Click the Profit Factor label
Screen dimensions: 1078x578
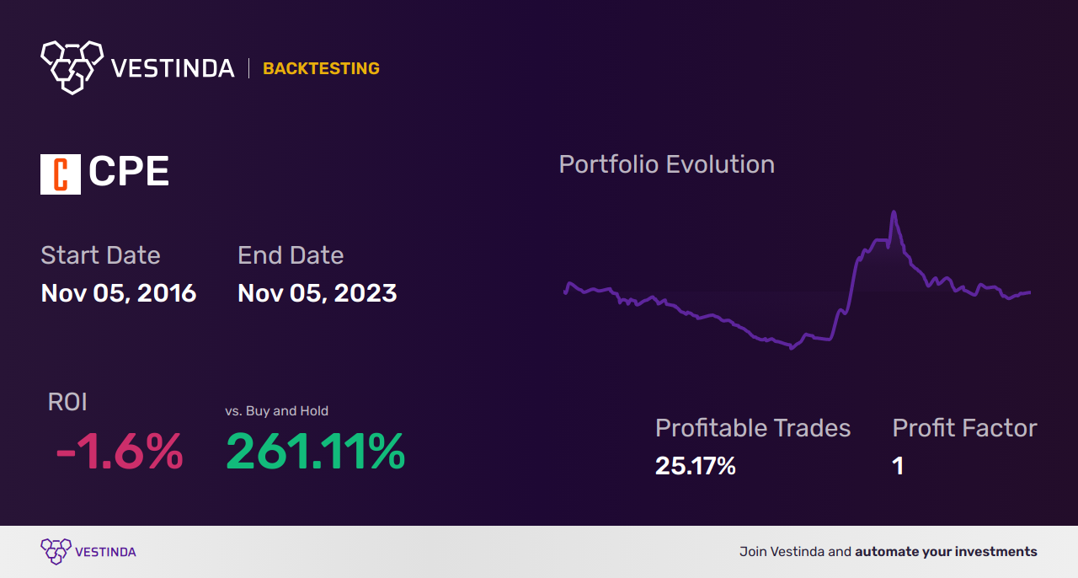click(x=964, y=428)
